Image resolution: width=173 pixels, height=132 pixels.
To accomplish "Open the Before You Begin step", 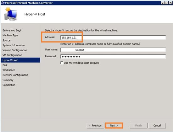I will pyautogui.click(x=12, y=30).
